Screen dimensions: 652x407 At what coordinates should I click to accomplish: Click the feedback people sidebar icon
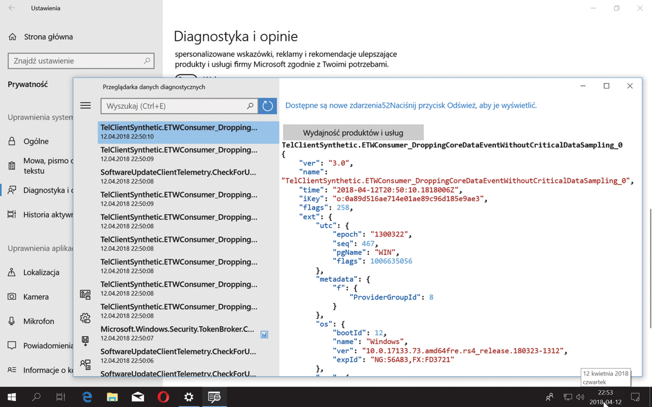[x=85, y=365]
